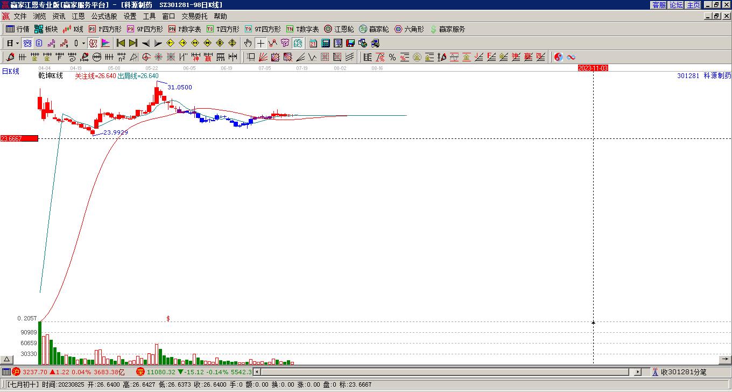This screenshot has width=732, height=392.
Task: Click the 论坛 forum button
Action: (676, 5)
